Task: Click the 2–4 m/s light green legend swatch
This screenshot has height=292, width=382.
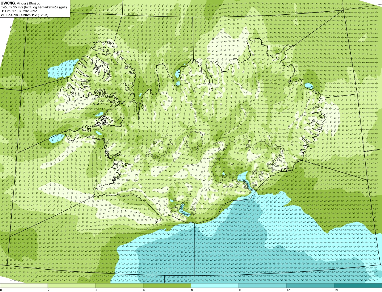Action: coord(72,286)
